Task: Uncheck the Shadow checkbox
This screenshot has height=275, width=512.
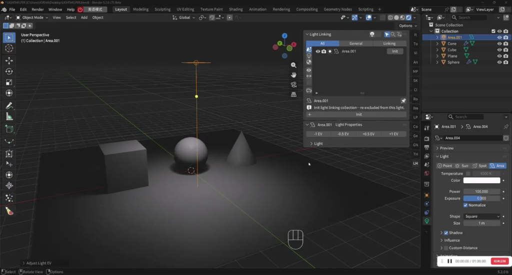Action: pyautogui.click(x=446, y=233)
